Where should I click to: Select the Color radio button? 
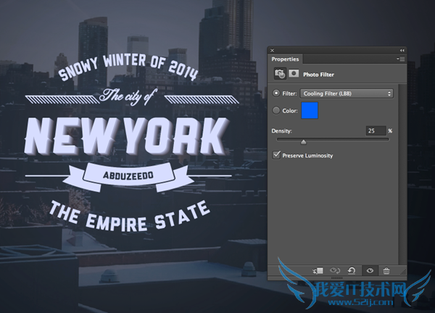click(x=276, y=110)
